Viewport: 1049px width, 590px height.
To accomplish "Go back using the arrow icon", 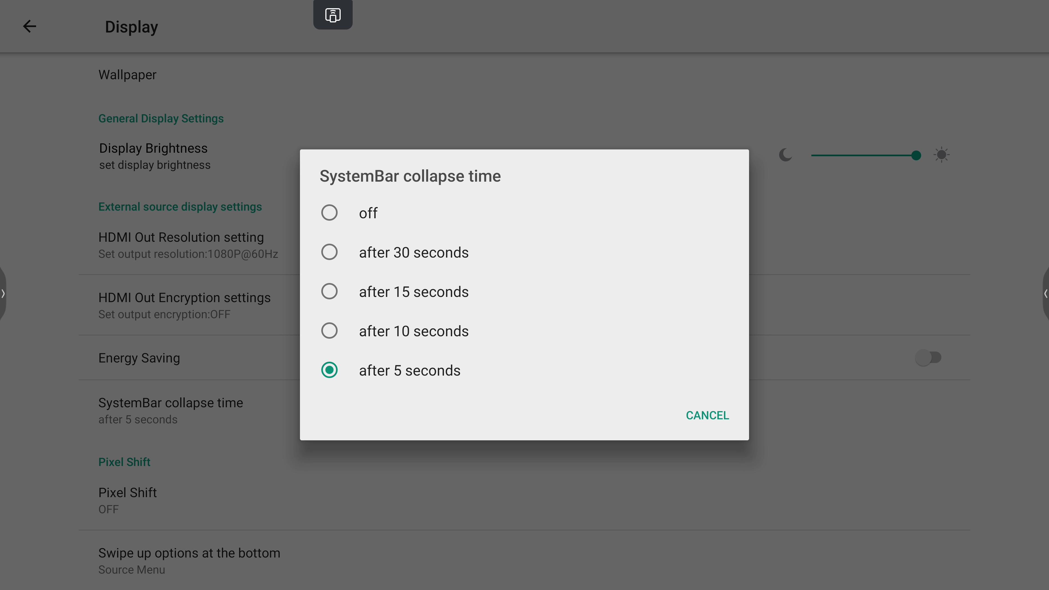I will pyautogui.click(x=29, y=26).
